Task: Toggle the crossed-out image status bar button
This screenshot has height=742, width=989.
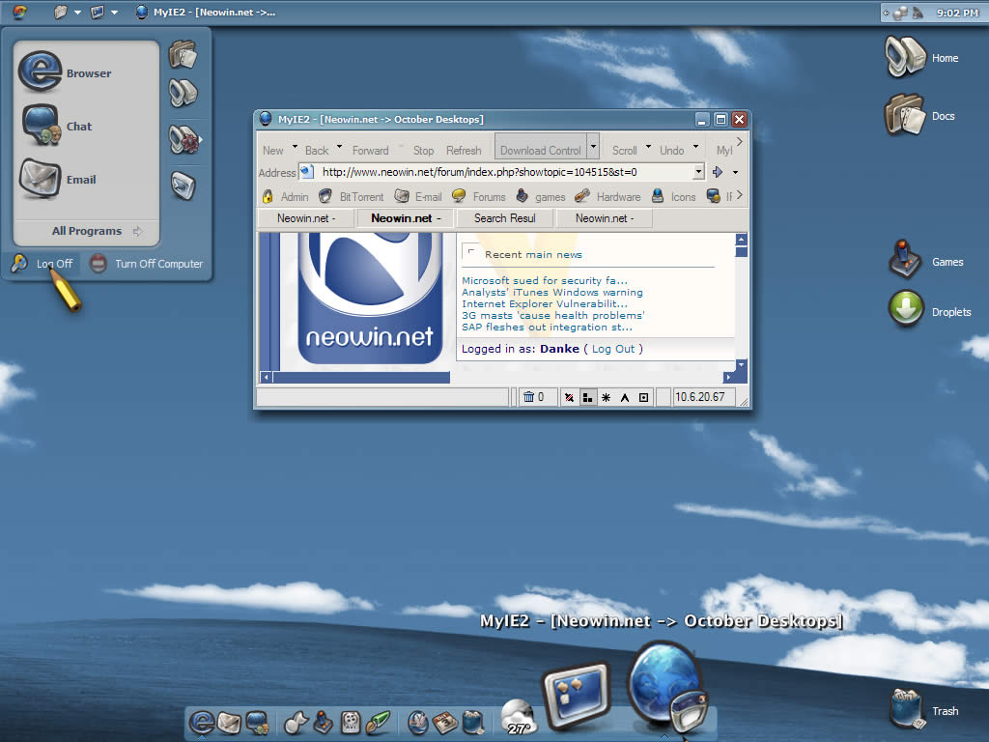Action: (570, 397)
